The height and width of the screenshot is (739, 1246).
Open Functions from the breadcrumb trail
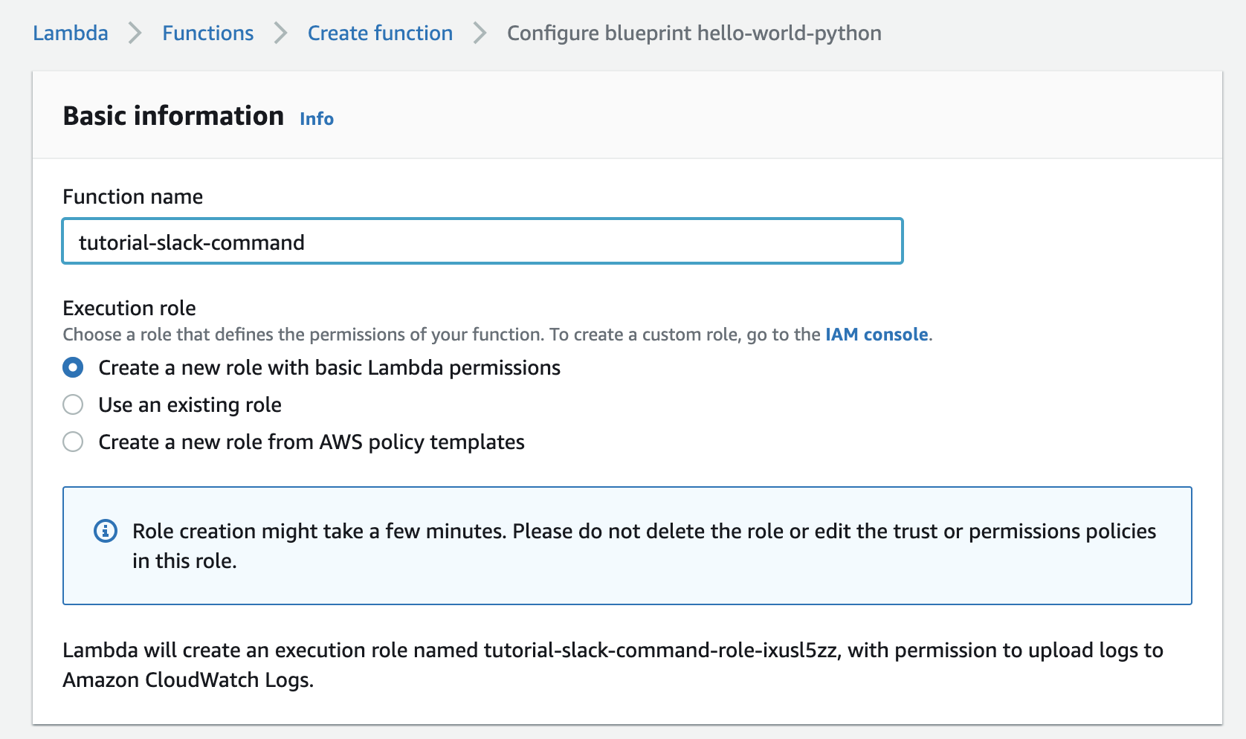pos(207,33)
